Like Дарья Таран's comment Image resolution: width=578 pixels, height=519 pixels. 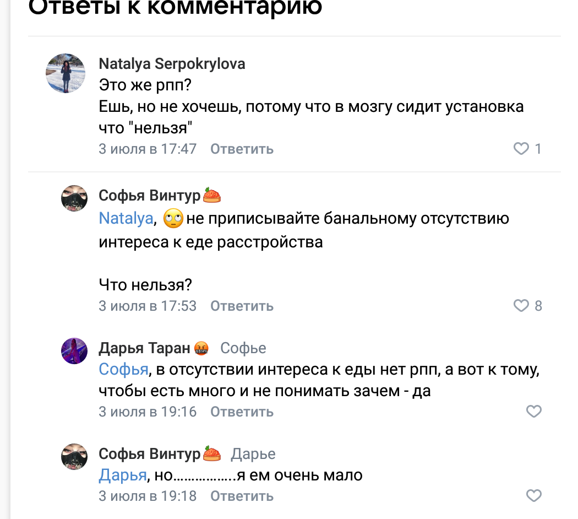(x=534, y=412)
